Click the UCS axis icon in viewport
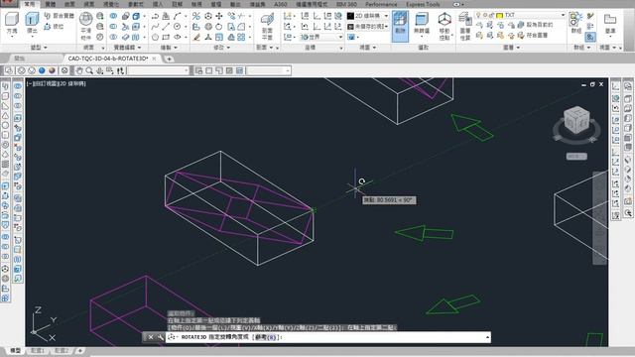The height and width of the screenshot is (357, 635). [x=44, y=324]
